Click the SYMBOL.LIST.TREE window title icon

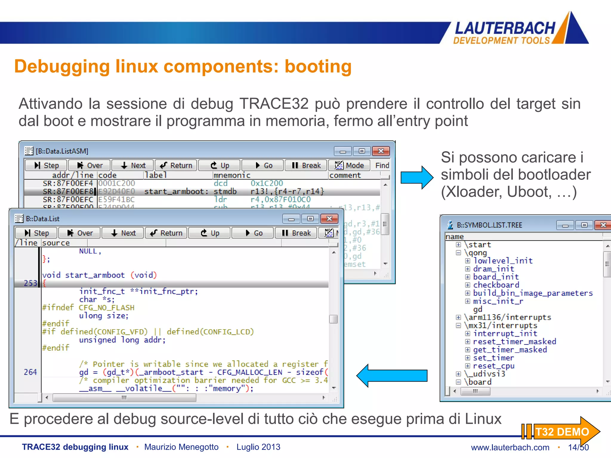(x=450, y=225)
